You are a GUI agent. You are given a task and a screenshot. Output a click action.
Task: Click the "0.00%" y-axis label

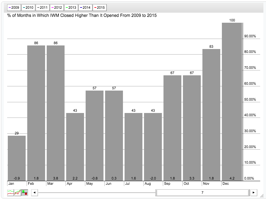coord(249,179)
